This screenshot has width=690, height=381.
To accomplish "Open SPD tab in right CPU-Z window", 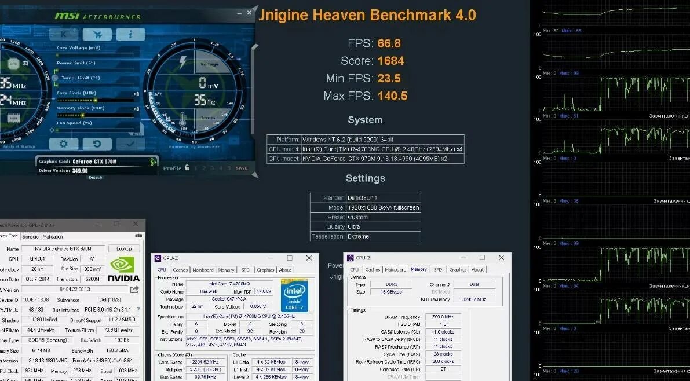I will click(438, 270).
